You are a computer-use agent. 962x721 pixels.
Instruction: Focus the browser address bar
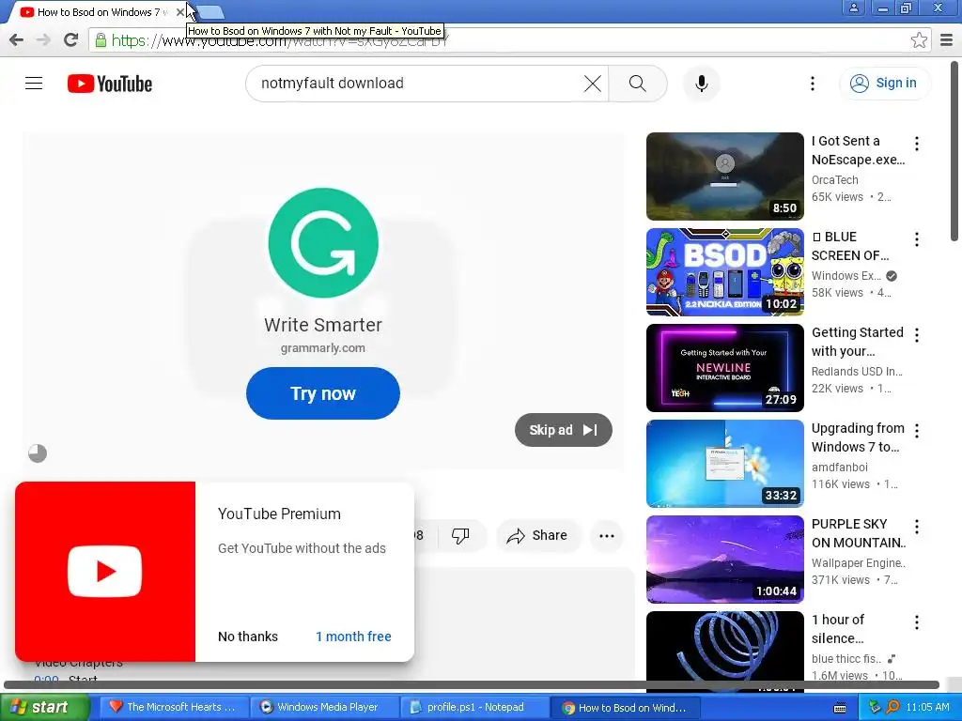pos(509,40)
